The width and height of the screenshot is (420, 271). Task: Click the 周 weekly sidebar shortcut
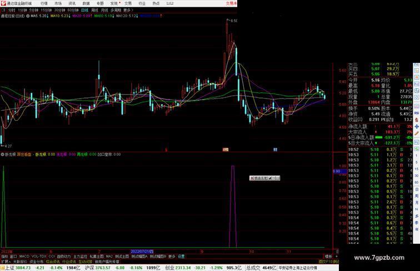coord(417,196)
